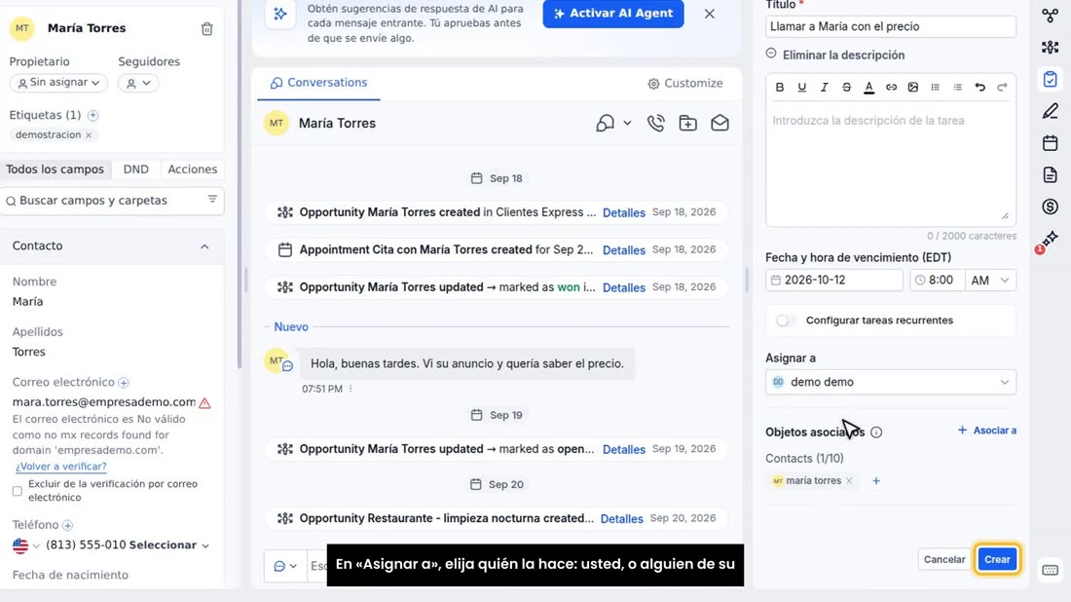This screenshot has width=1071, height=602.
Task: Redo the last description edit
Action: (x=1002, y=88)
